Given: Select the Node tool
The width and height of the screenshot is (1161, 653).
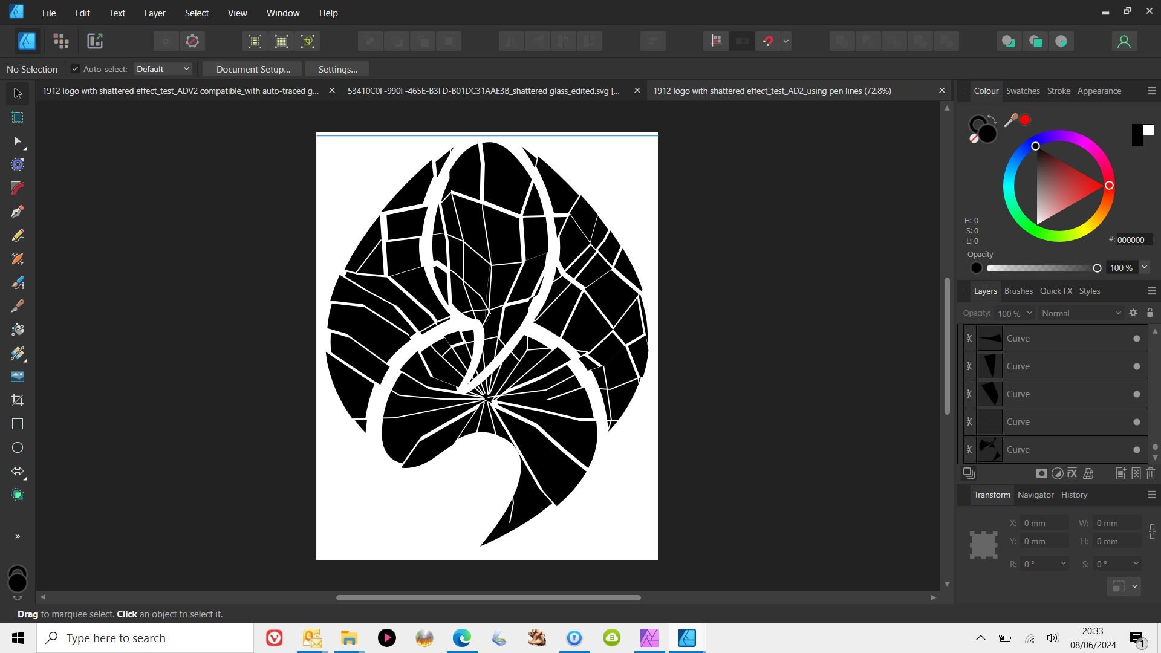Looking at the screenshot, I should coord(17,141).
